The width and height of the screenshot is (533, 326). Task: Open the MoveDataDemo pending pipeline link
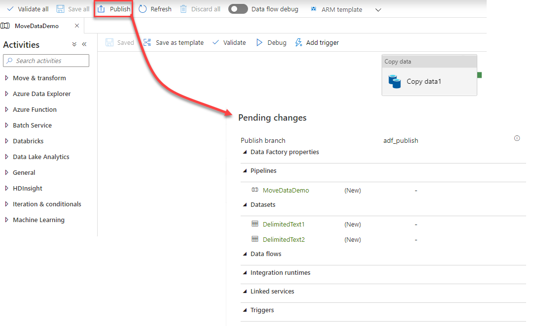285,190
